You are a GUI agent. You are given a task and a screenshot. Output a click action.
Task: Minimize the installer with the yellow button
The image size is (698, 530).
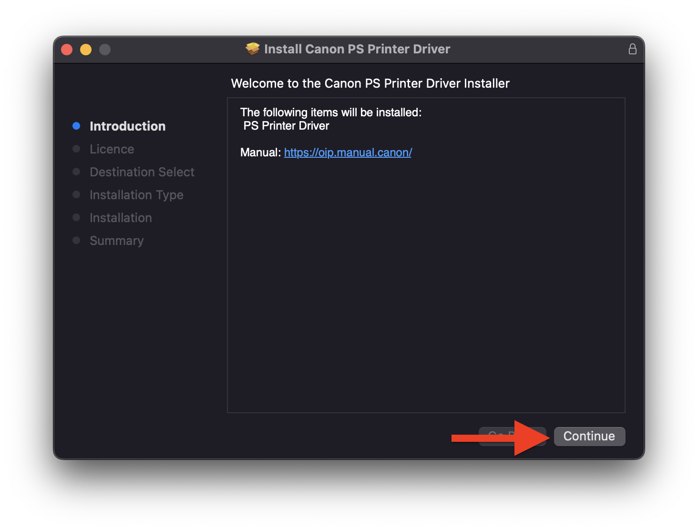point(86,50)
